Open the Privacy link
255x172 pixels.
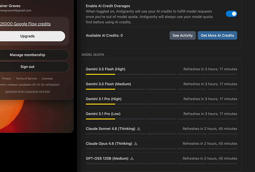[7, 78]
